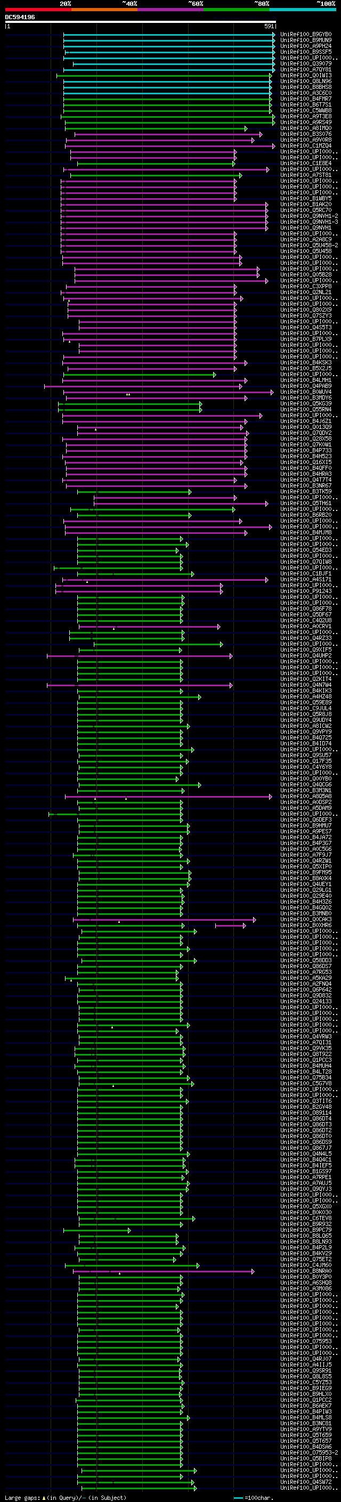341x1502 pixels.
Task: Click the cyan ~100% identity legend segment
Action: tap(303, 10)
